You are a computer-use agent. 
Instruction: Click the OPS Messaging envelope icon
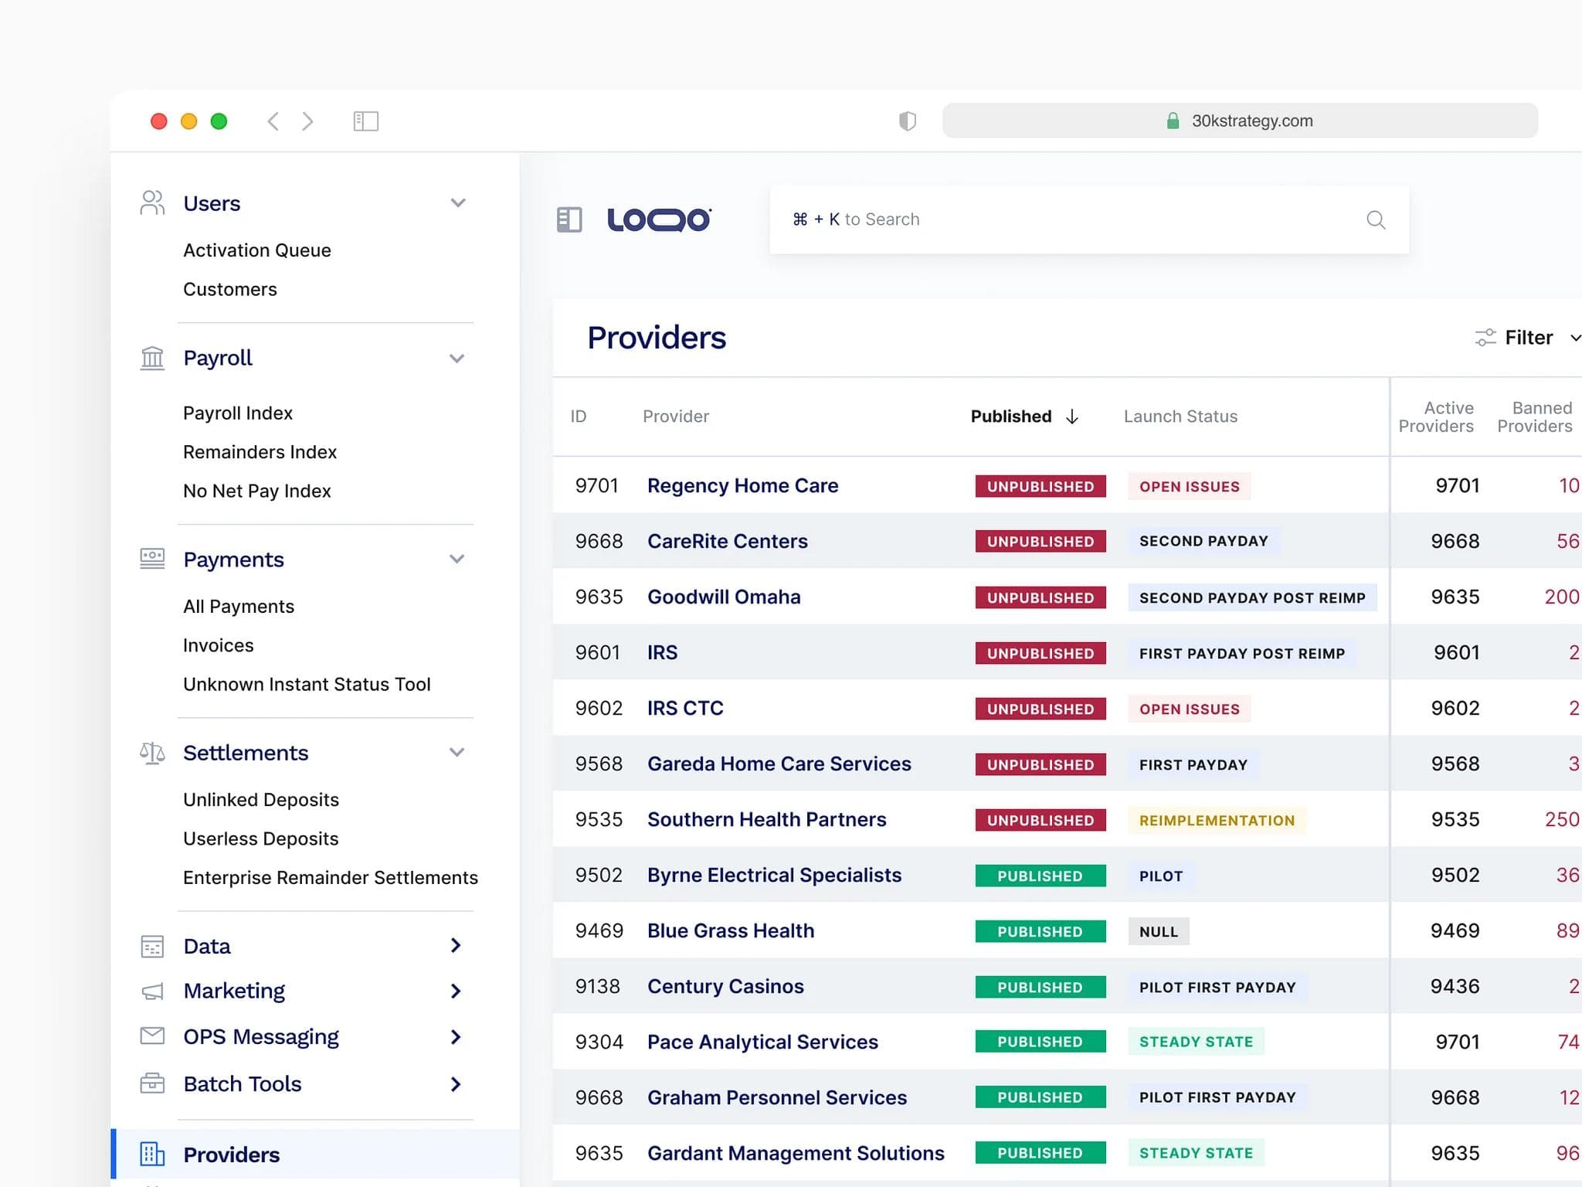tap(152, 1036)
